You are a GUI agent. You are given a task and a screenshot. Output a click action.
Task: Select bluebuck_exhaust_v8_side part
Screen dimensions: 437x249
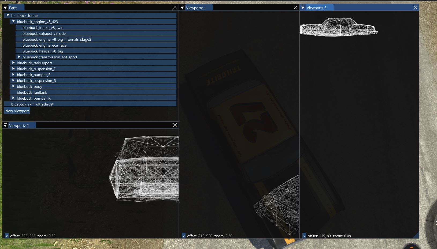(96, 33)
